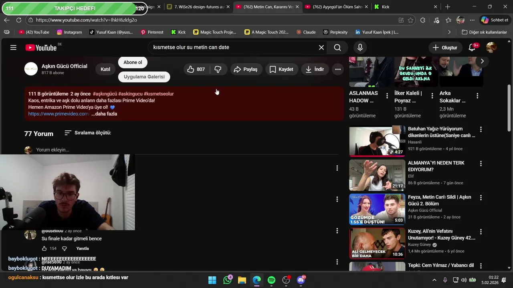Go to YouTube home via logo
Image resolution: width=513 pixels, height=288 pixels.
click(x=41, y=48)
